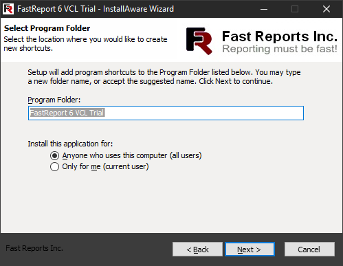
Task: Cancel the installation wizard
Action: [309, 250]
